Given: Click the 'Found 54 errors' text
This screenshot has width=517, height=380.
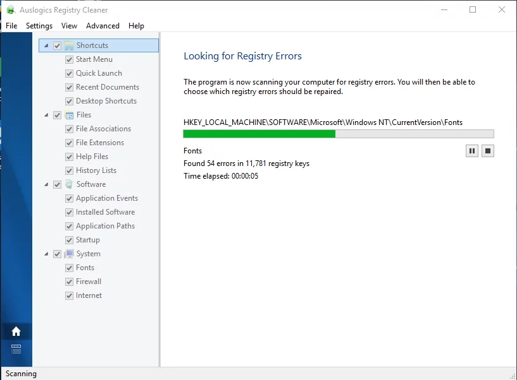Looking at the screenshot, I should (x=246, y=163).
